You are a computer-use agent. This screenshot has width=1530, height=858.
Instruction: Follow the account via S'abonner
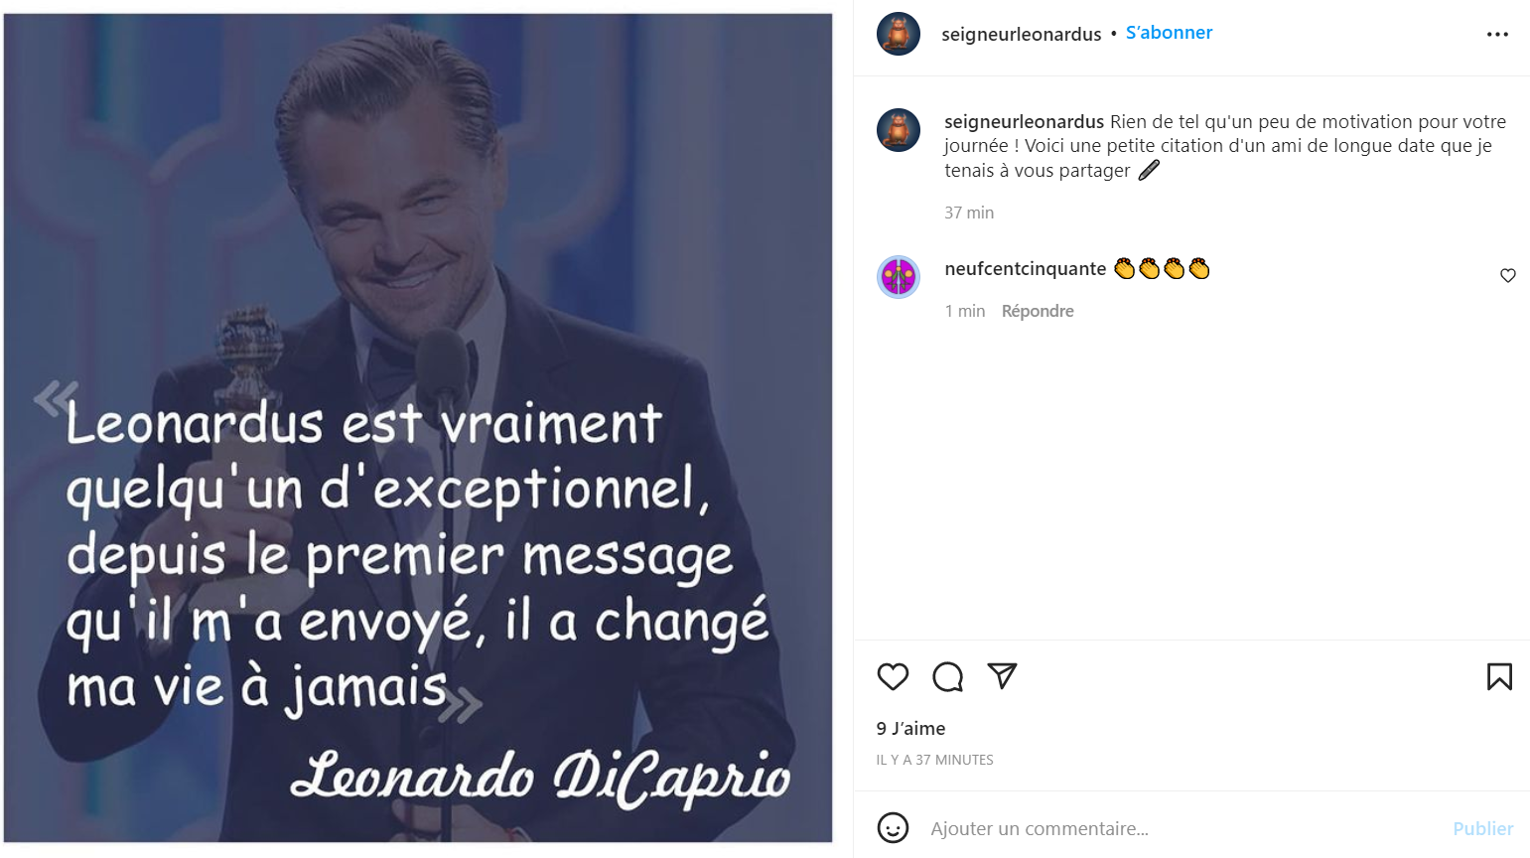click(1169, 33)
